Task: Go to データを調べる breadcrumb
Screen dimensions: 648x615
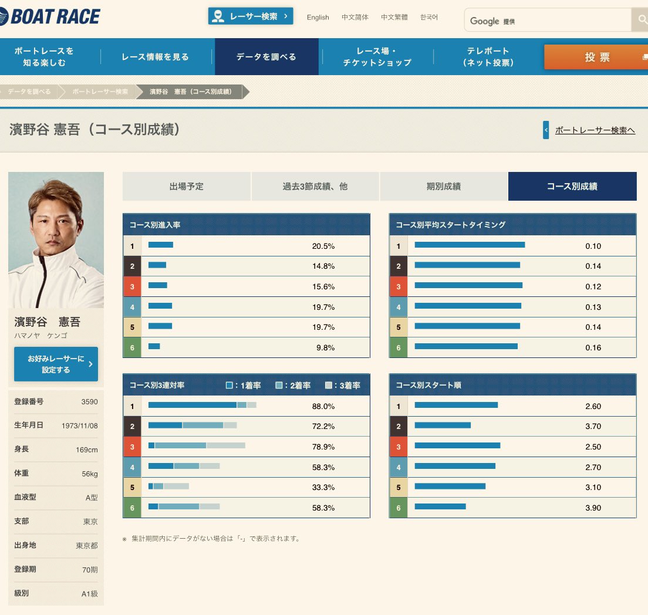Action: point(29,92)
